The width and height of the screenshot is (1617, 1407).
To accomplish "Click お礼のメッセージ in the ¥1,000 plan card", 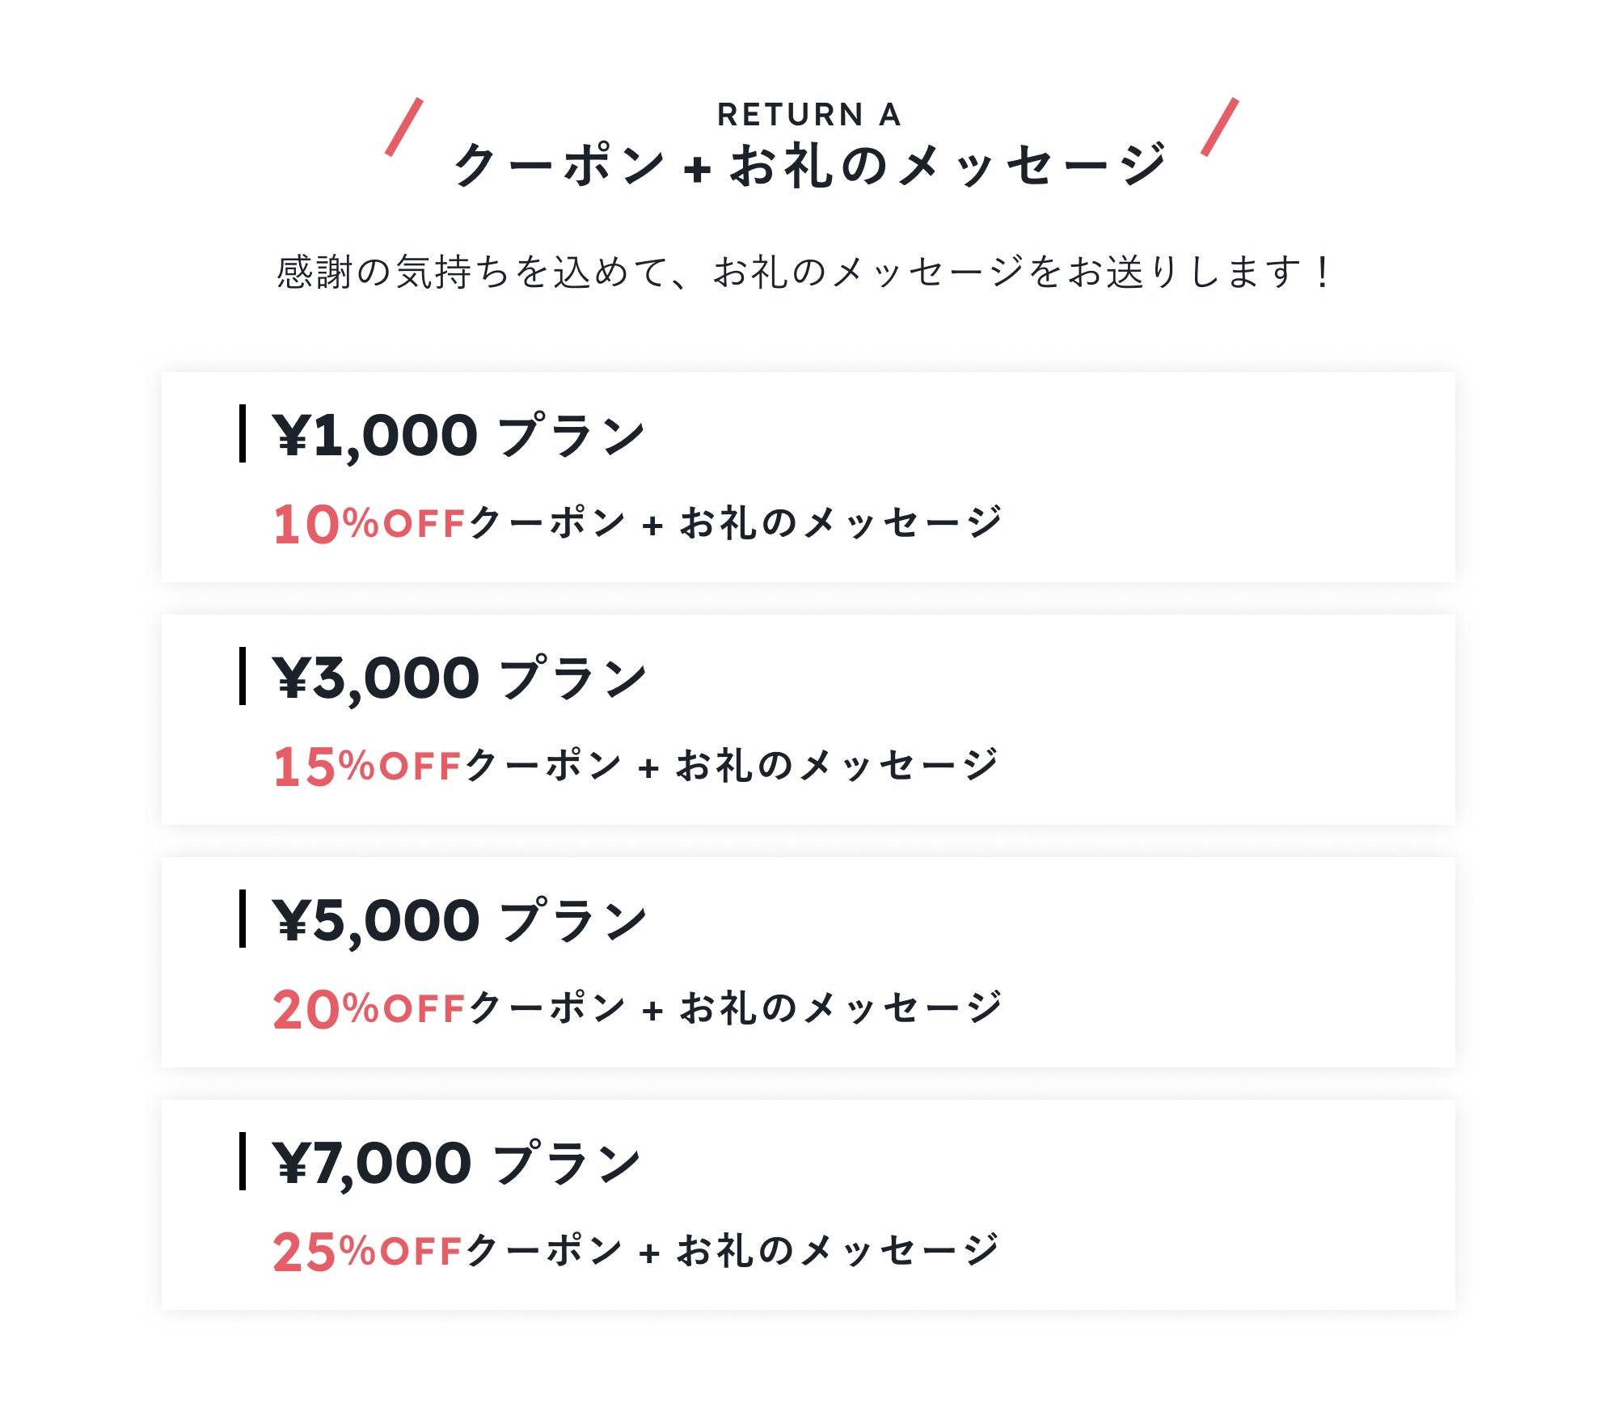I will [841, 523].
